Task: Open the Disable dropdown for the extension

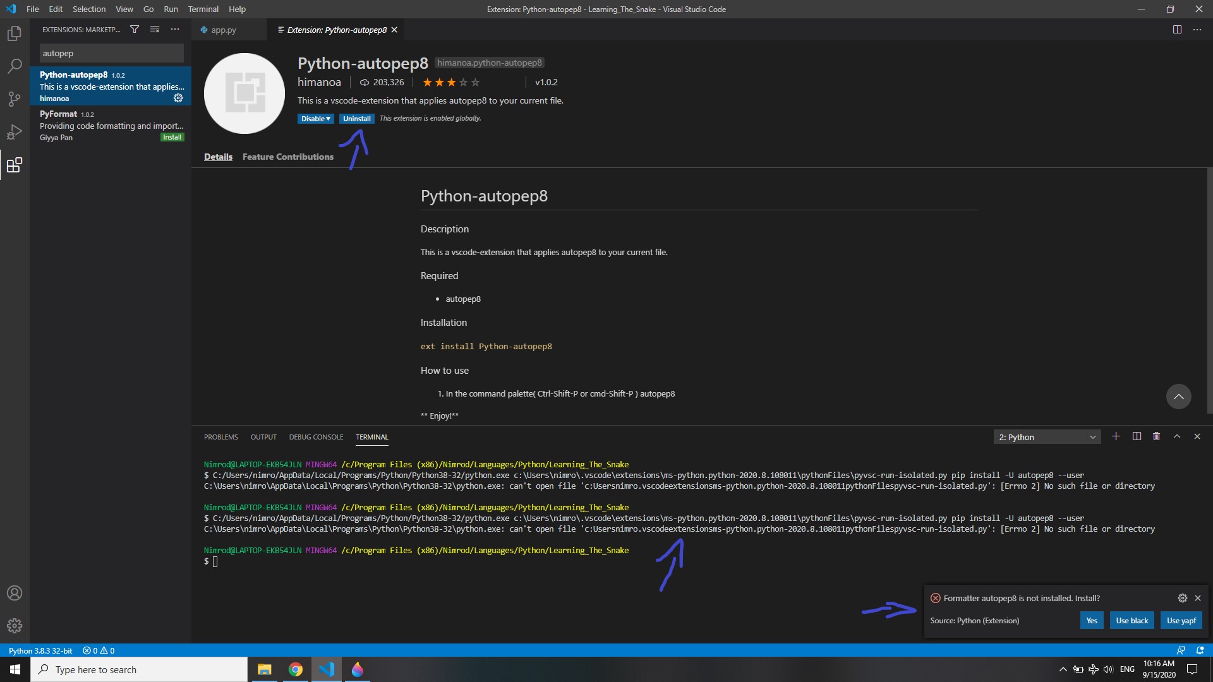Action: click(x=315, y=118)
